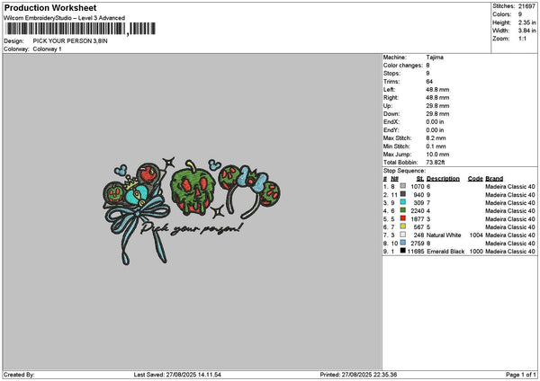540x381 pixels.
Task: Pick the yellow swatch beside stitch count 567
Action: 402,226
